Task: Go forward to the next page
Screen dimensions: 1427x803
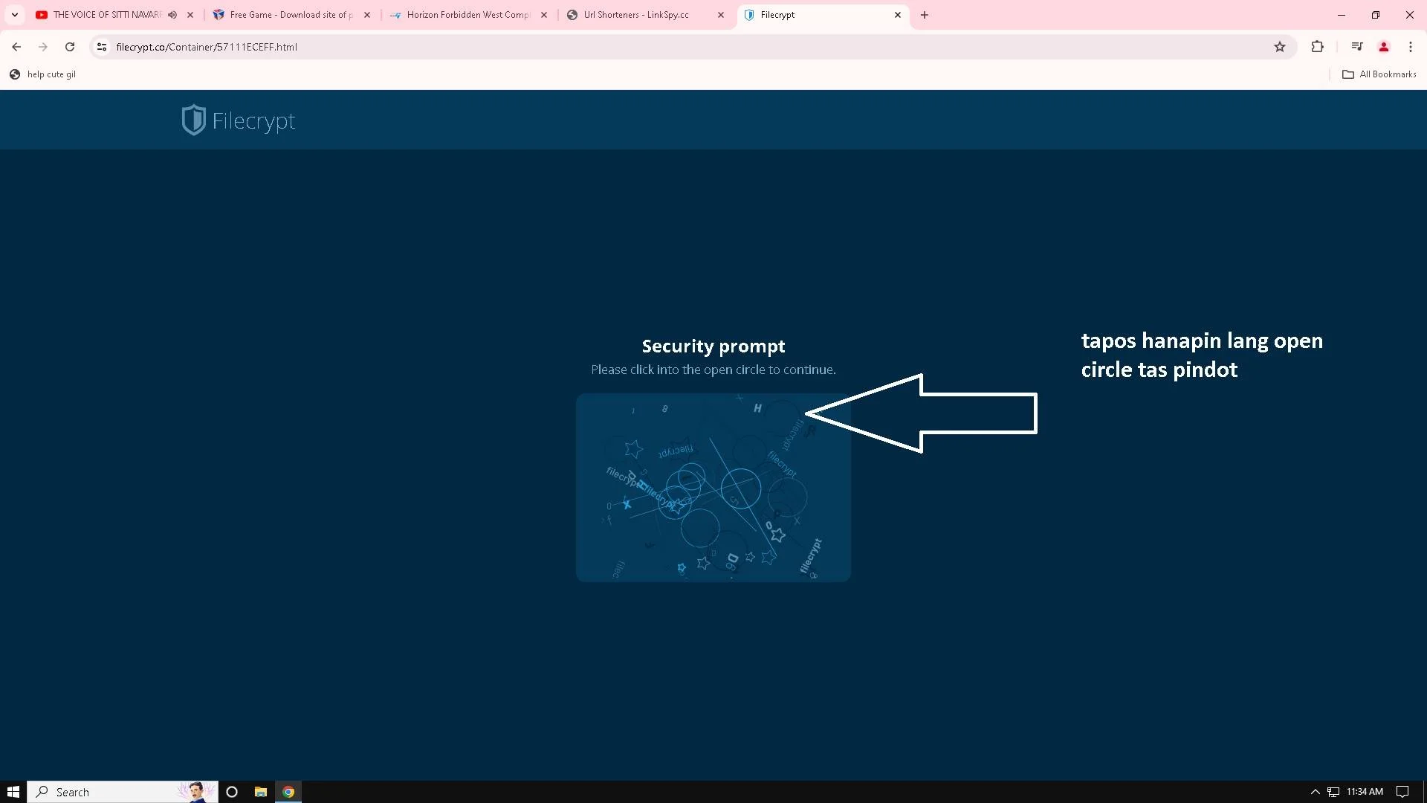Action: tap(43, 47)
